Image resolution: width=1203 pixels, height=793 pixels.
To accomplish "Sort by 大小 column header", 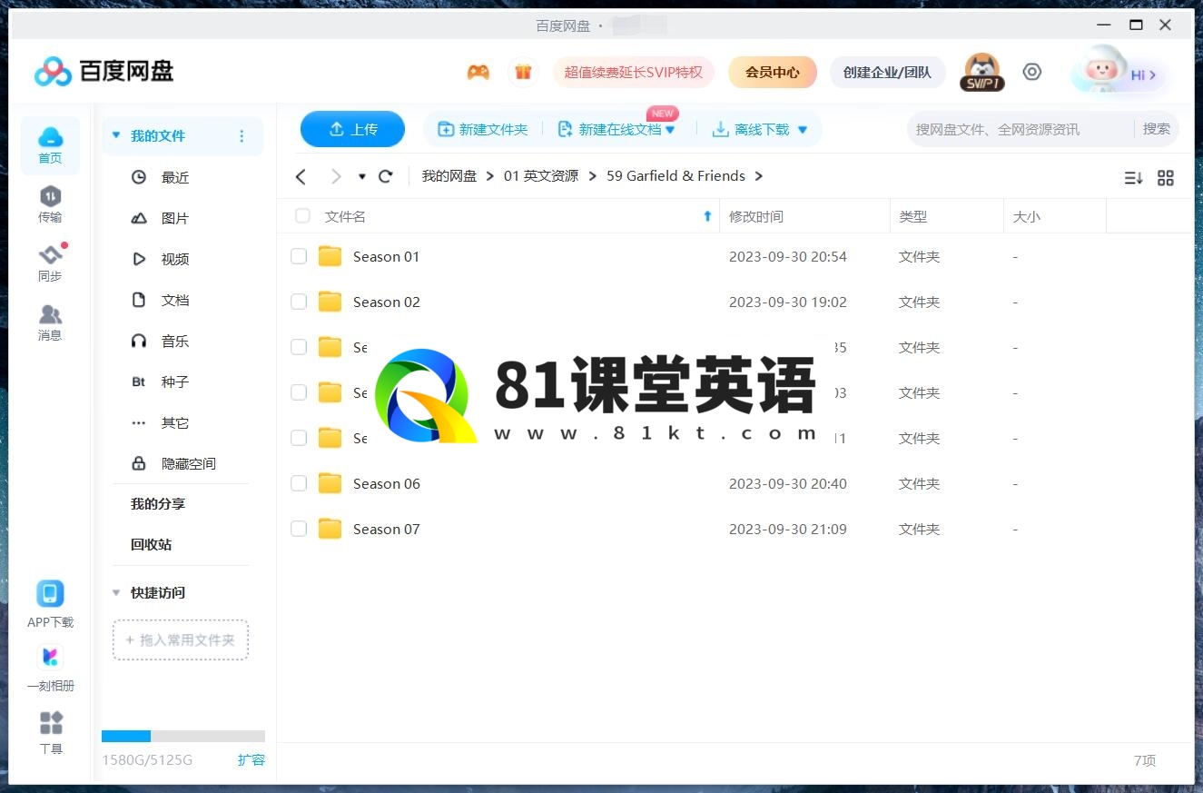I will (1027, 217).
